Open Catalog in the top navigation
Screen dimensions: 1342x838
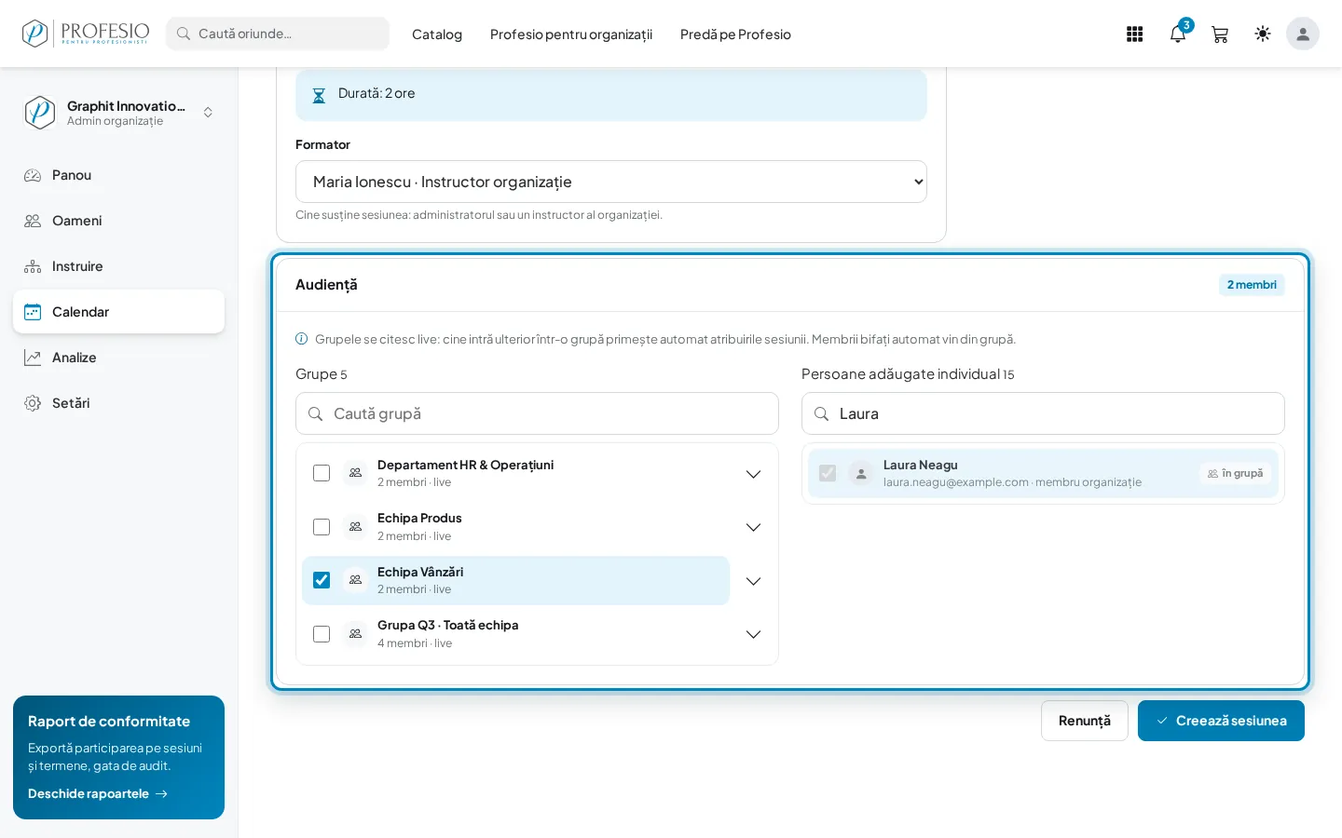point(437,34)
